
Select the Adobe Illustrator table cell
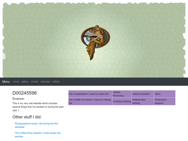(143, 94)
